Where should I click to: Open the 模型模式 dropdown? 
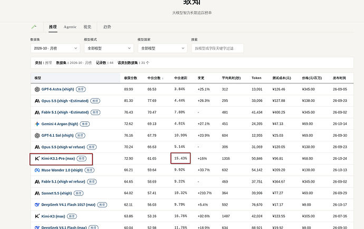[109, 49]
